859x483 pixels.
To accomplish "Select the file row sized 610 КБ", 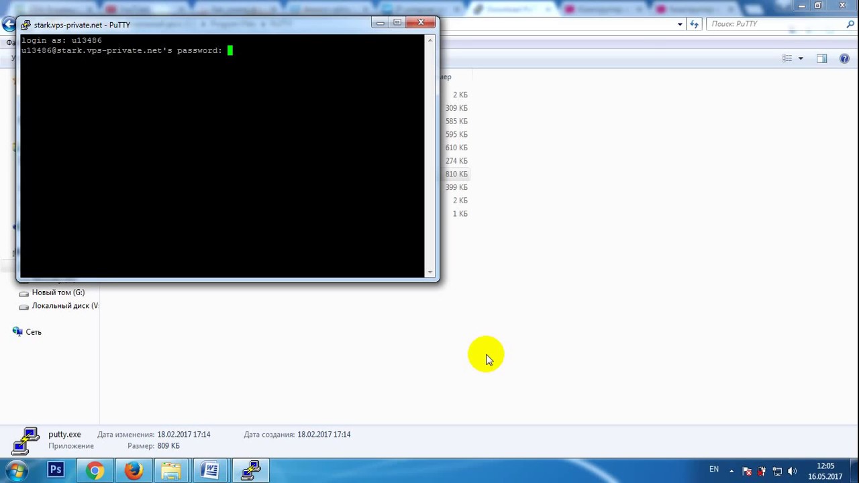I will click(456, 148).
